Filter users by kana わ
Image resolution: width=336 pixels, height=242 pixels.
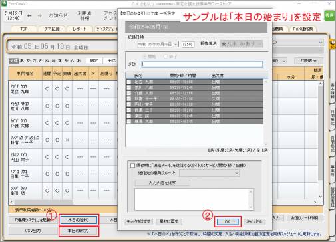point(79,60)
